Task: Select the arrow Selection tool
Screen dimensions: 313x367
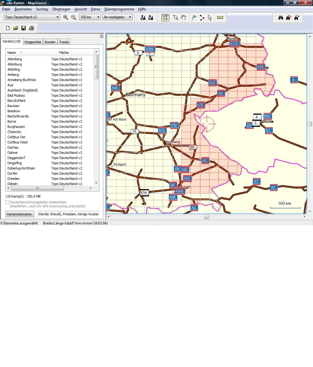Action: (x=210, y=17)
